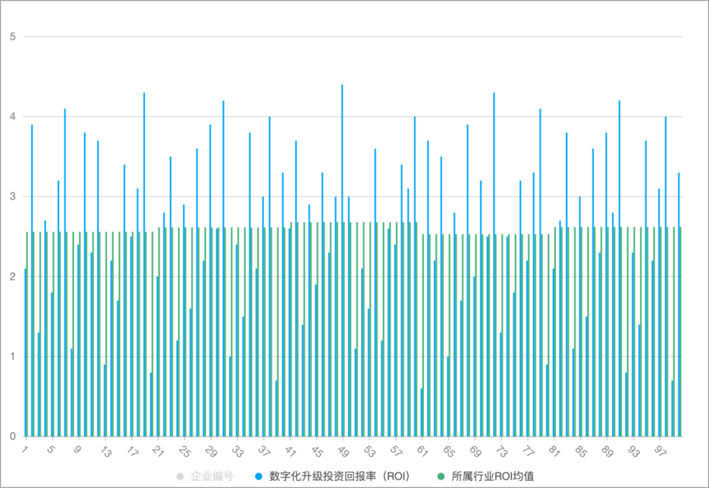Click x-axis label 45
The height and width of the screenshot is (488, 709).
316,451
